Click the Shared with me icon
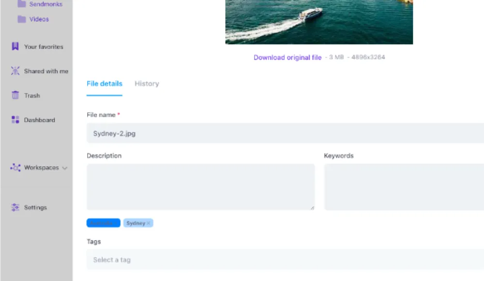This screenshot has width=484, height=281. 15,71
